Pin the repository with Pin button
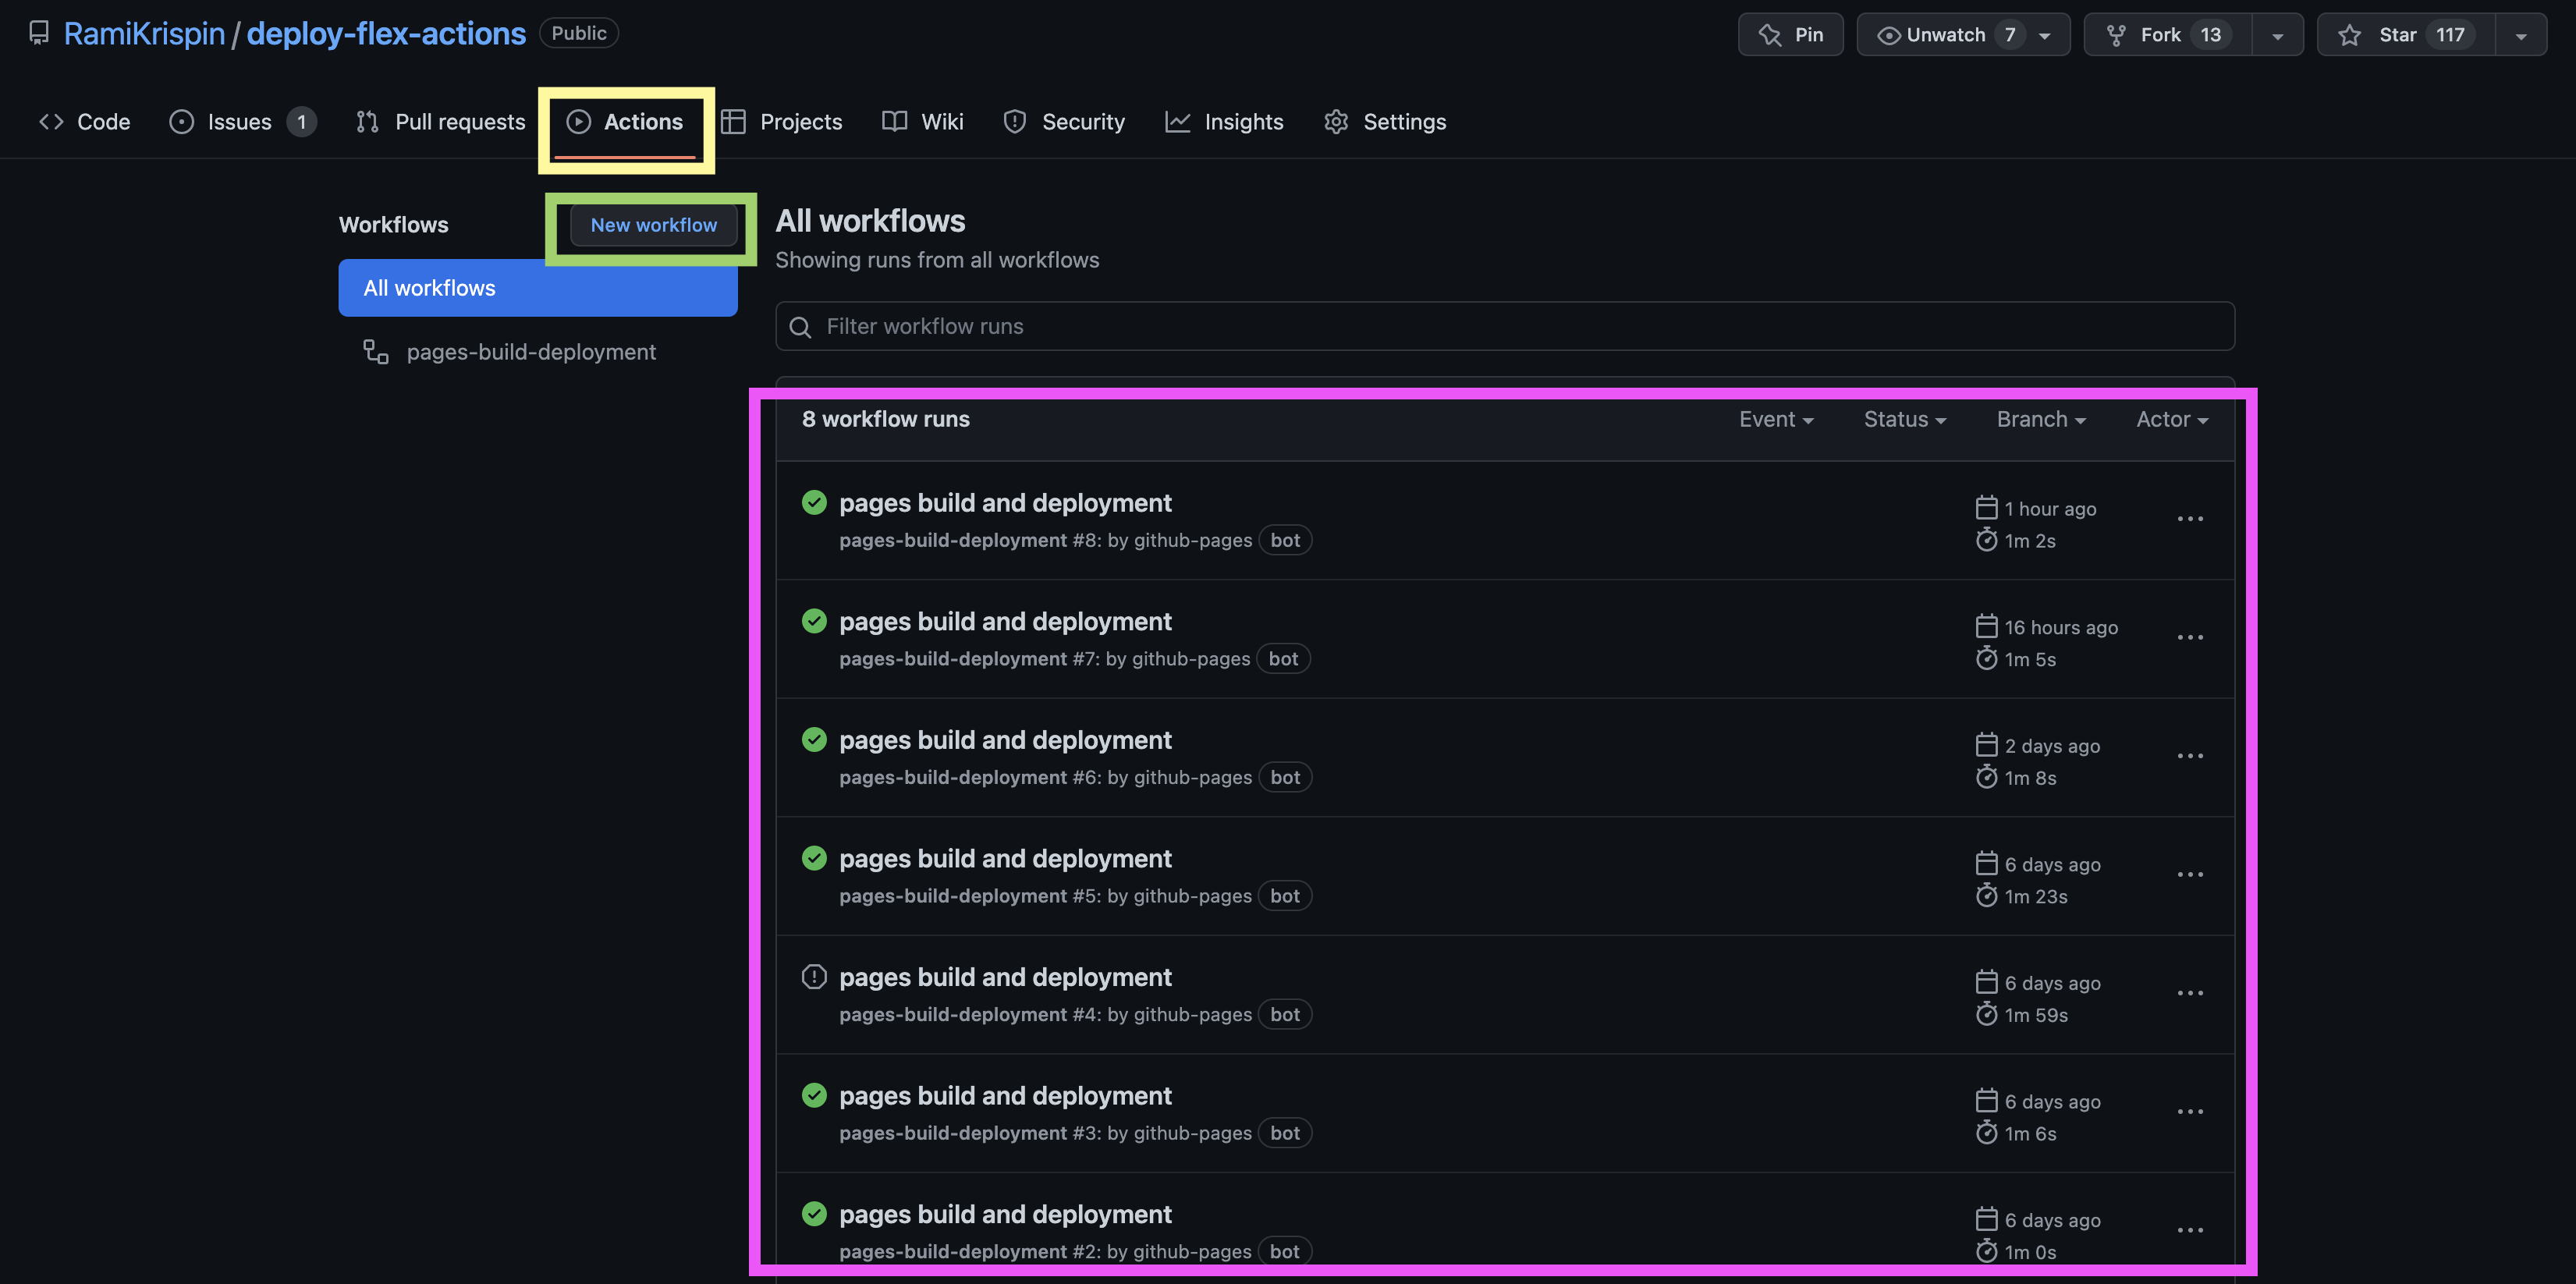Viewport: 2576px width, 1284px height. click(x=1790, y=35)
